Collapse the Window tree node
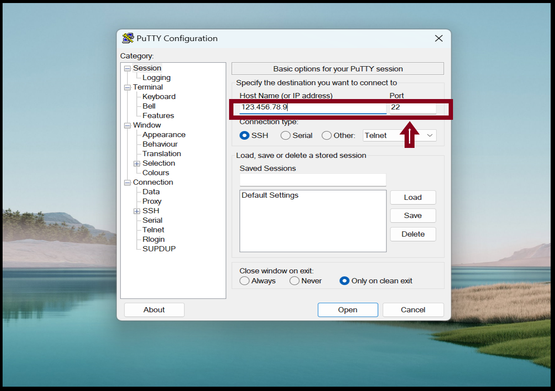The image size is (555, 391). click(x=127, y=125)
